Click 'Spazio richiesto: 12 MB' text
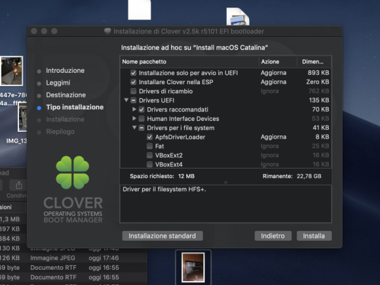The height and width of the screenshot is (285, 380). coord(162,176)
